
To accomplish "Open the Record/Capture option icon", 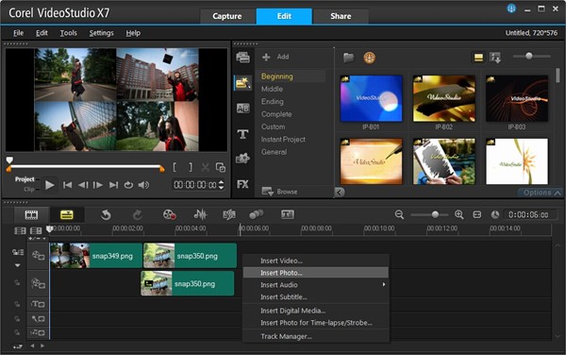I will click(169, 214).
